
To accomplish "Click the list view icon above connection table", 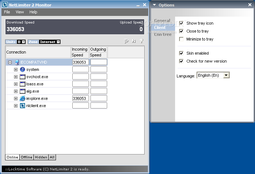I will click(x=126, y=41).
